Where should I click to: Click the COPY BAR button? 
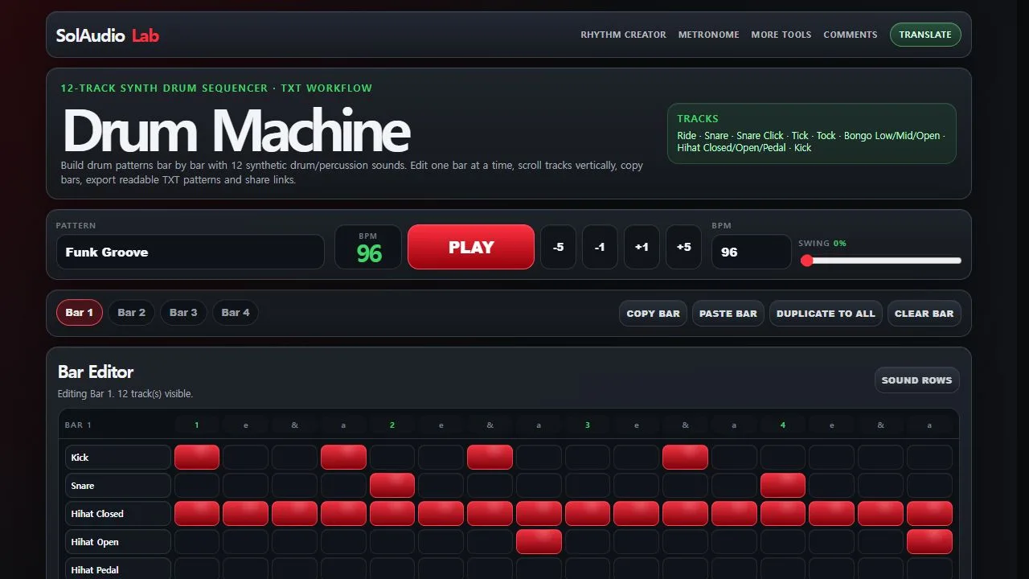(x=654, y=314)
